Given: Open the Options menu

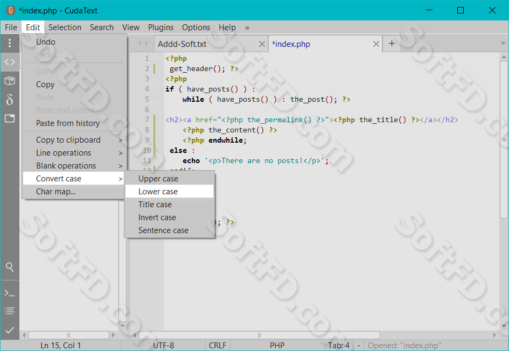Looking at the screenshot, I should pyautogui.click(x=196, y=27).
